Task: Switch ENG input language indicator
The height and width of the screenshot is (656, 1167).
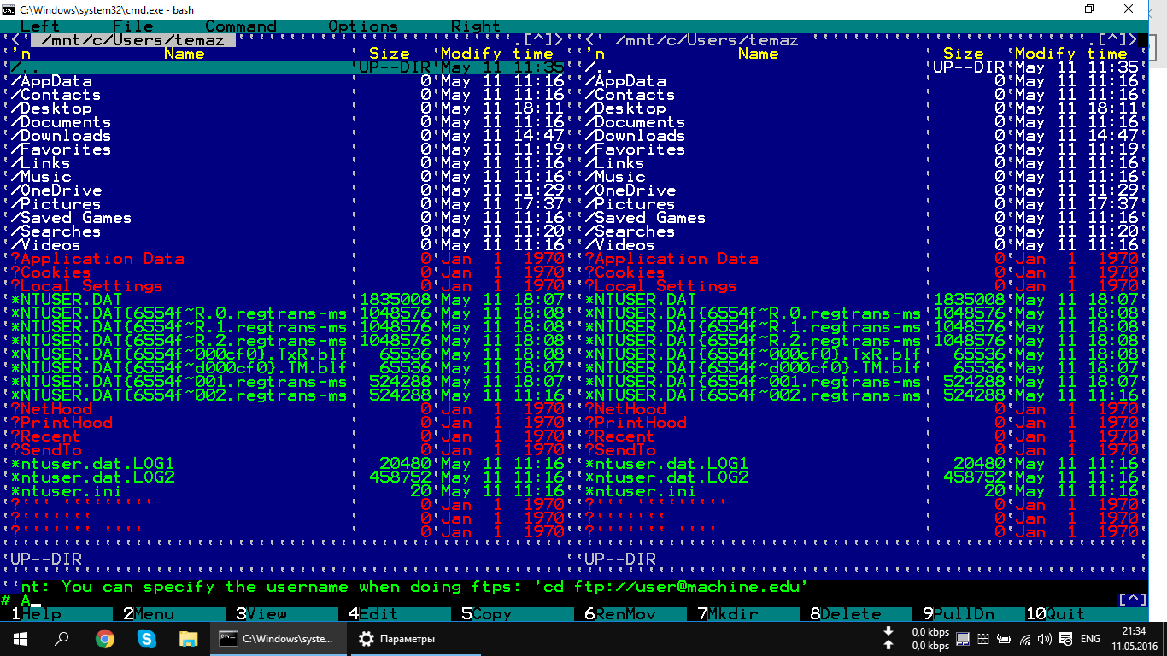Action: coord(1090,639)
